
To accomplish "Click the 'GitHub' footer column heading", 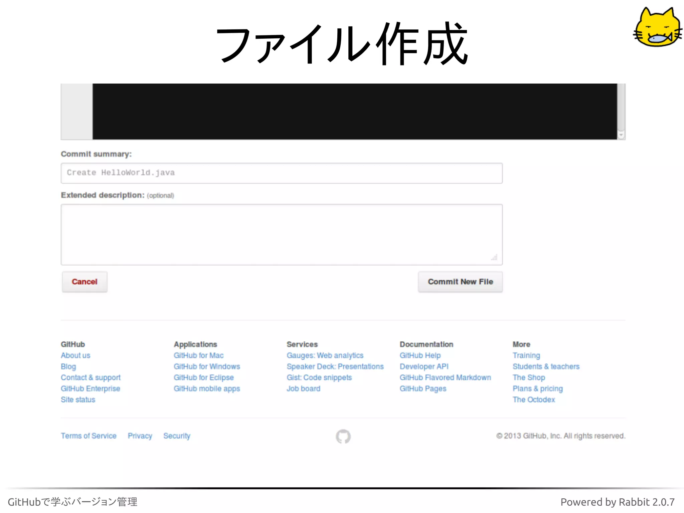I will (72, 344).
